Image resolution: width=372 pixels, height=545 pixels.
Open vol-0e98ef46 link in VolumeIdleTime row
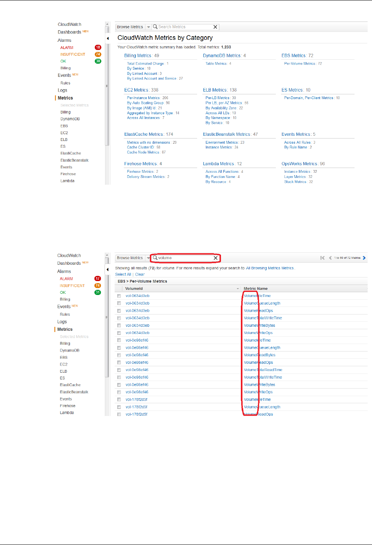[x=137, y=340]
